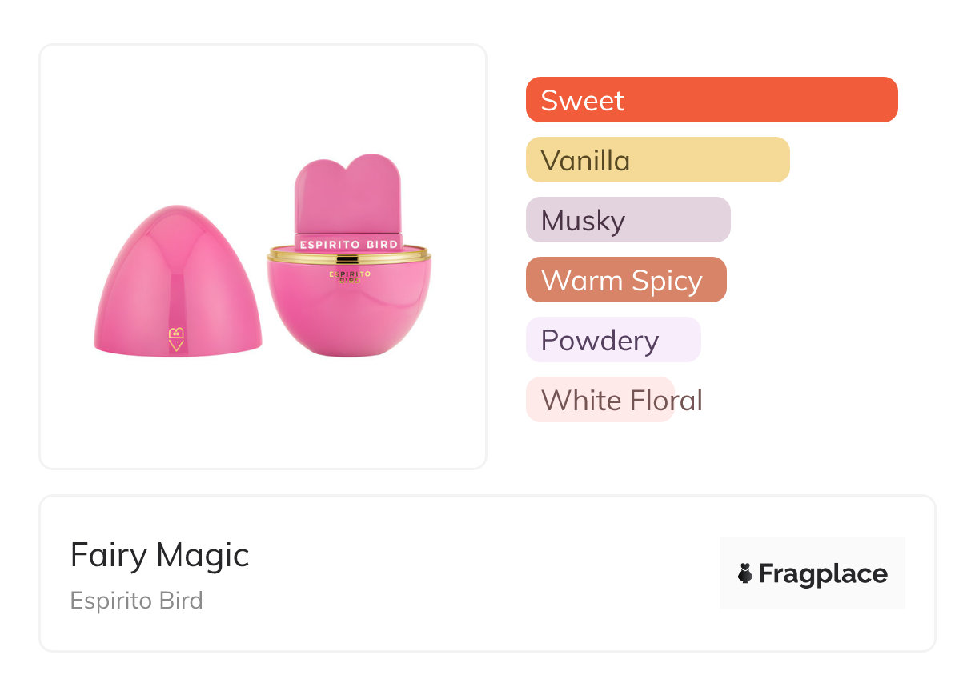The height and width of the screenshot is (691, 975).
Task: Select the Sweet accord bar
Action: (x=712, y=100)
